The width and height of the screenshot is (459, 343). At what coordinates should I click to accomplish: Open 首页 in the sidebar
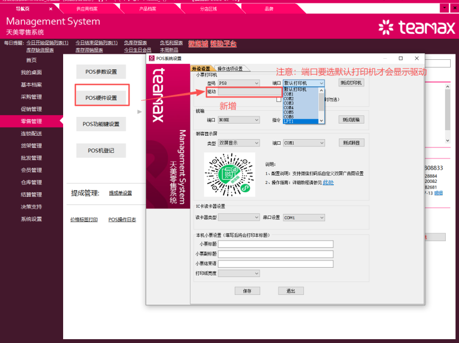point(32,60)
